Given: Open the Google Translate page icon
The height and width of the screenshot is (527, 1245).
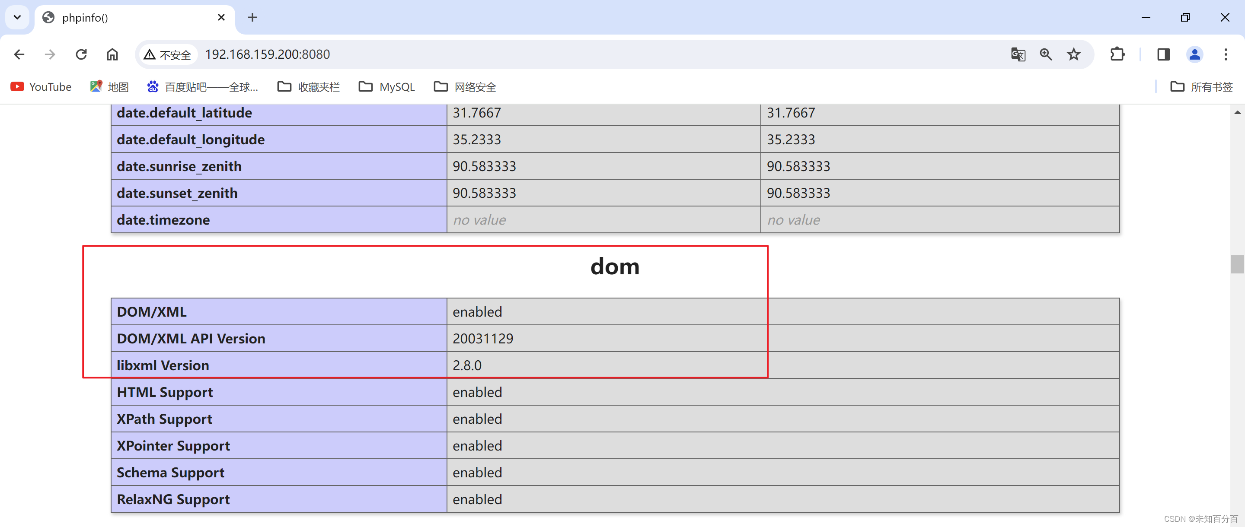Looking at the screenshot, I should (1018, 54).
